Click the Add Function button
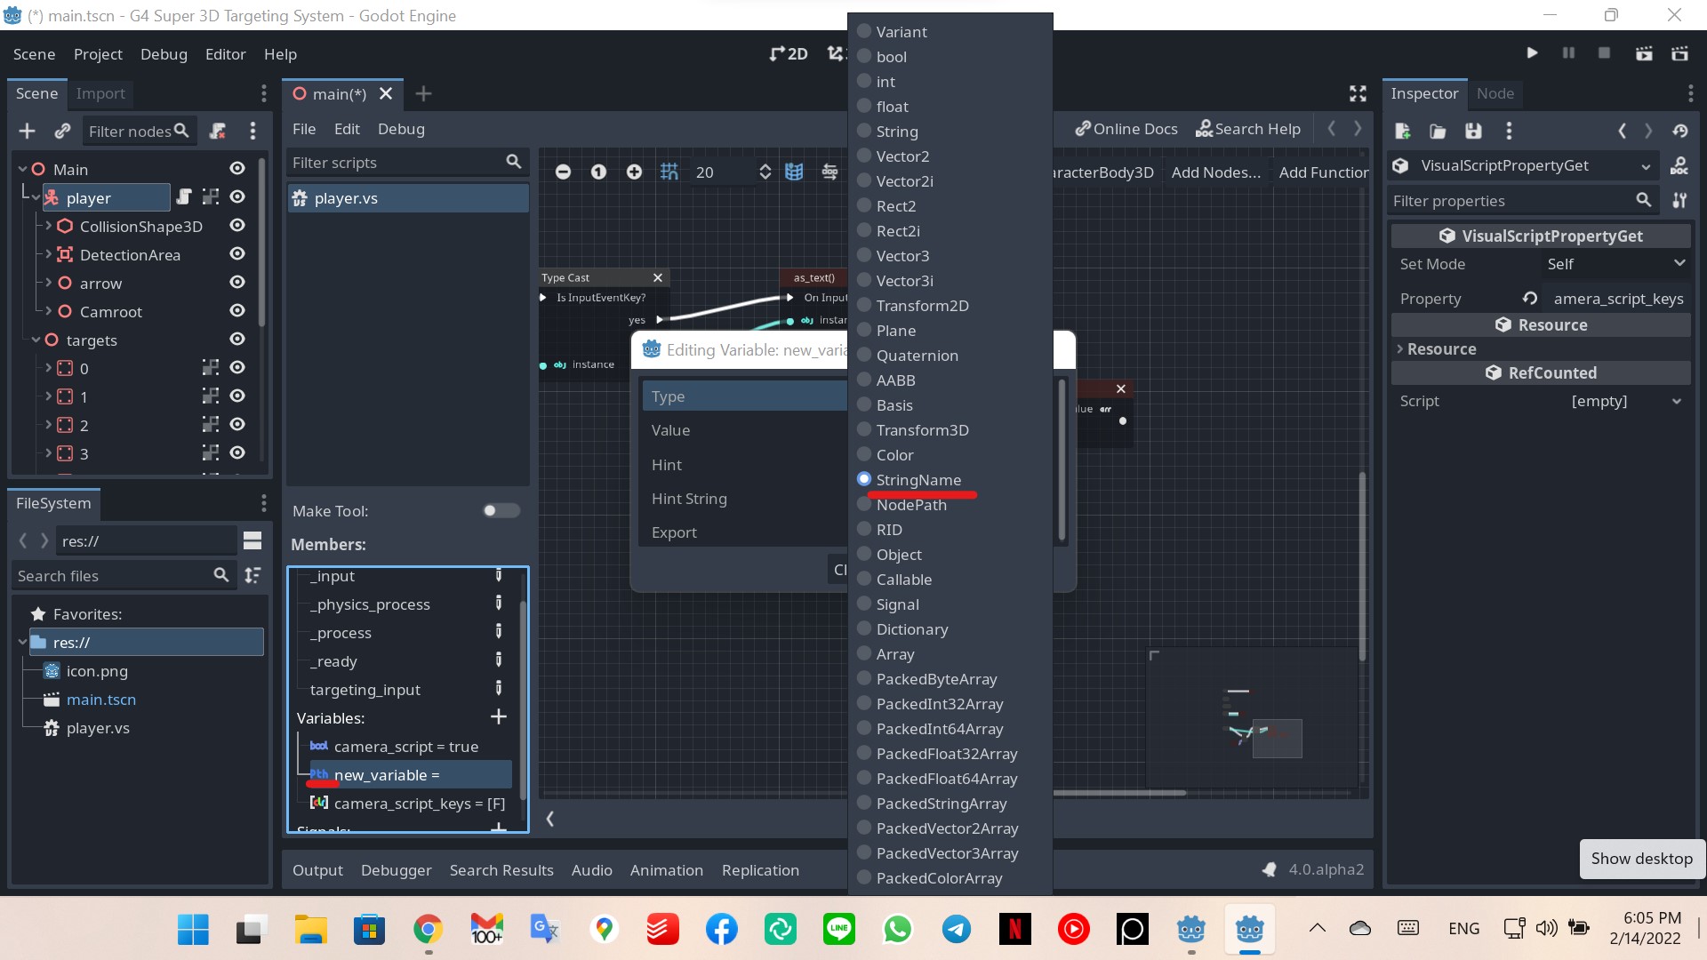1707x960 pixels. point(1324,172)
